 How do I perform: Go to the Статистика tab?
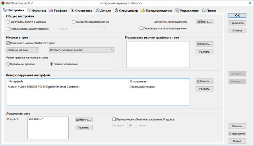pyautogui.click(x=82, y=10)
